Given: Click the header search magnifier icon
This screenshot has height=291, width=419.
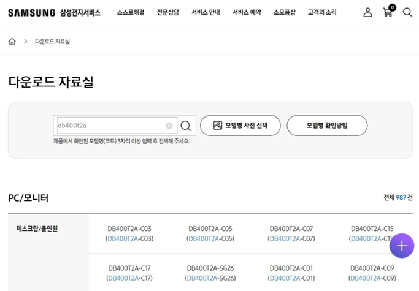Looking at the screenshot, I should pyautogui.click(x=407, y=12).
